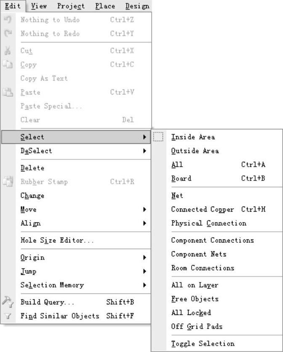
Task: Click the Redo arrow icon
Action: pyautogui.click(x=8, y=34)
